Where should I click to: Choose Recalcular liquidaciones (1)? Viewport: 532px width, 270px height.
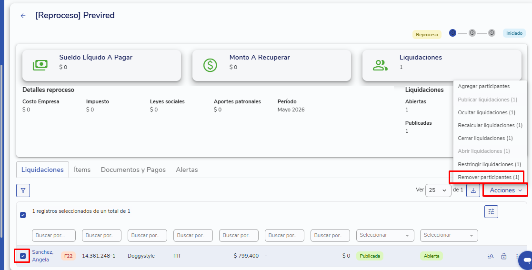click(x=490, y=125)
